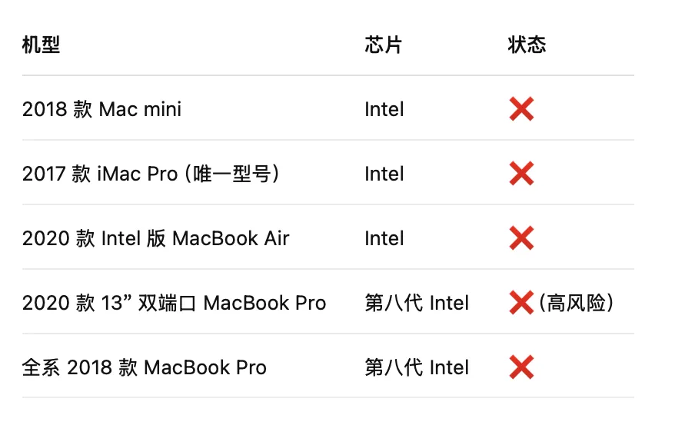
Task: Click the red X for 全系 2018 MacBook Pro
Action: [x=521, y=367]
